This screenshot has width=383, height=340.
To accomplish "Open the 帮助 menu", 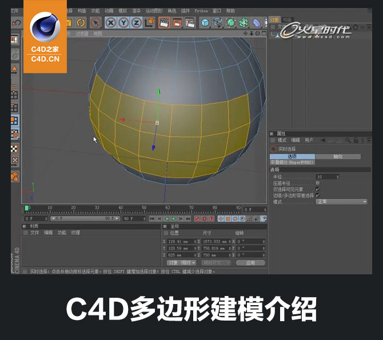I will click(230, 11).
